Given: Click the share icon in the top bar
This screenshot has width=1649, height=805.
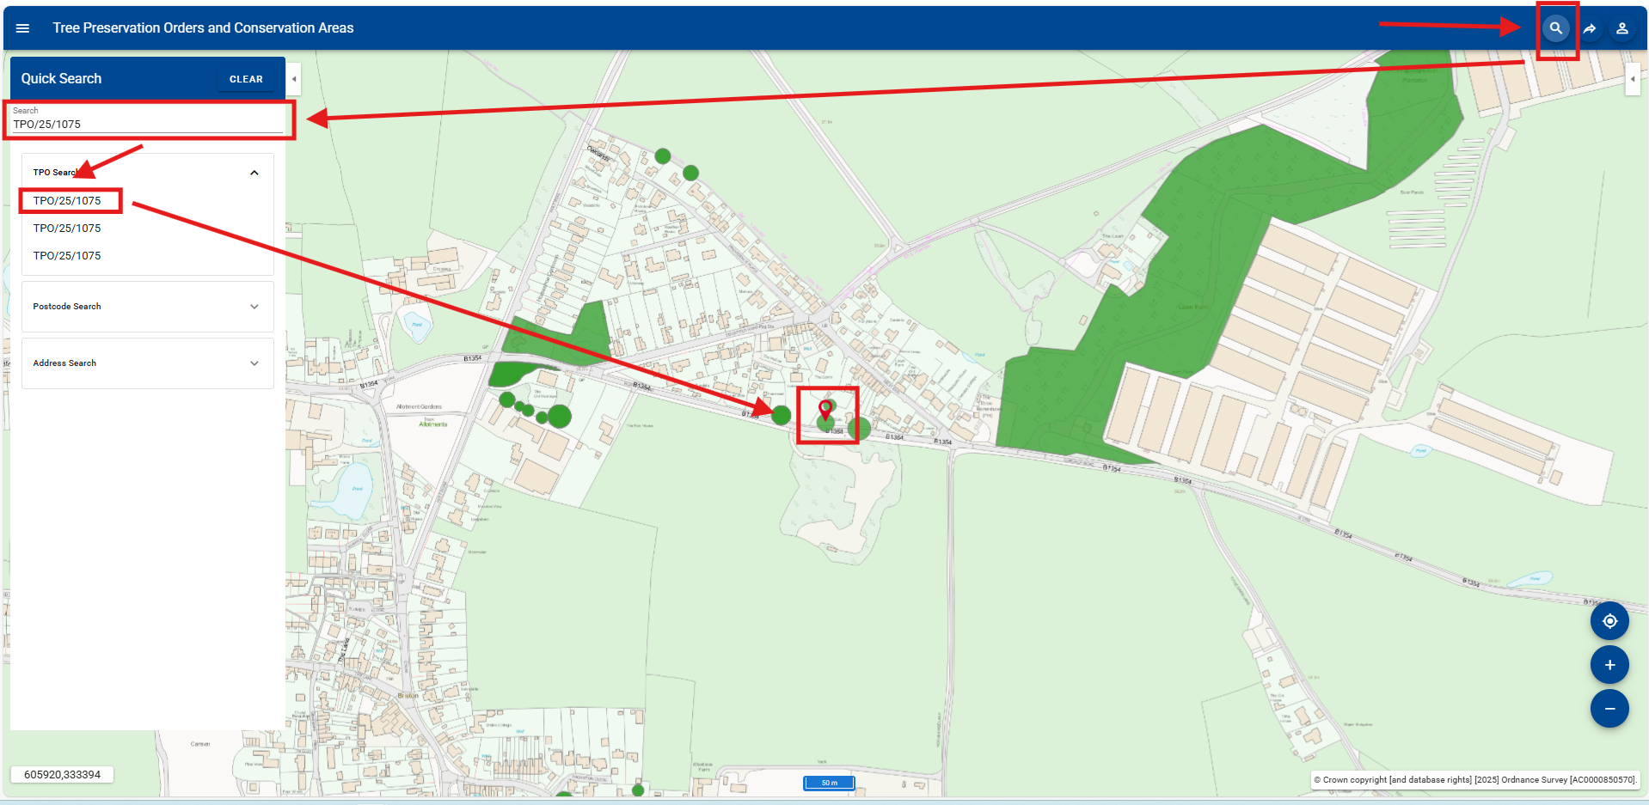Looking at the screenshot, I should (1589, 27).
